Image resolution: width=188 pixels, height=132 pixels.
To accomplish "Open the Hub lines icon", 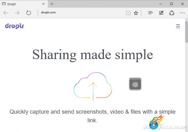I will 151,13.
